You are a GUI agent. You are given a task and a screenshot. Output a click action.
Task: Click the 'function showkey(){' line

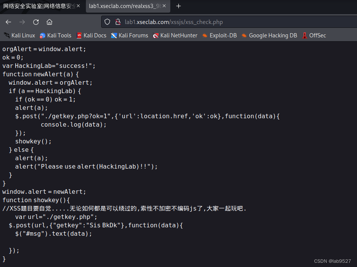pos(36,200)
